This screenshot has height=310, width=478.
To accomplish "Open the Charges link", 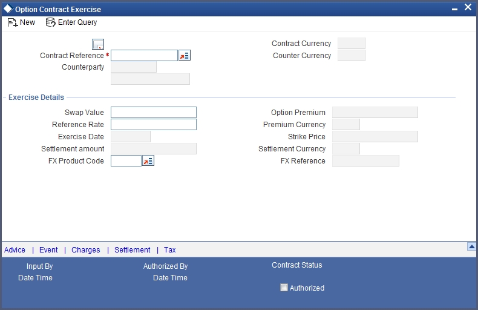I will pyautogui.click(x=86, y=250).
